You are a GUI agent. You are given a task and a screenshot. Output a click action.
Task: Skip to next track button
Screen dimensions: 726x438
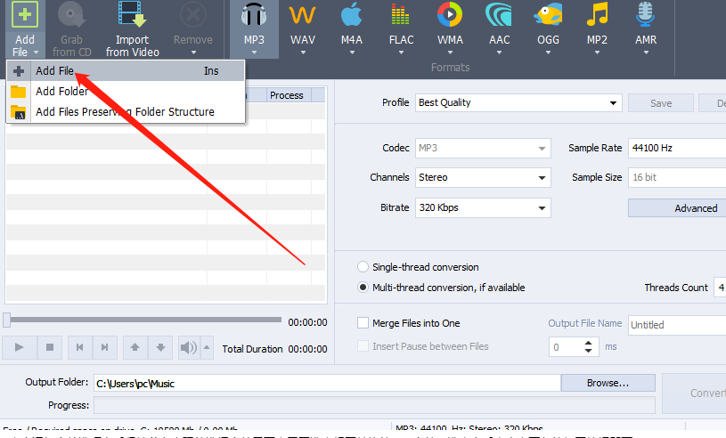tap(104, 347)
